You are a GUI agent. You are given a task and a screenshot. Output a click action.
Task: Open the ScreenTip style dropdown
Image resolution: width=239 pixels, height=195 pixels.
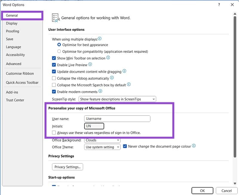[x=117, y=99]
